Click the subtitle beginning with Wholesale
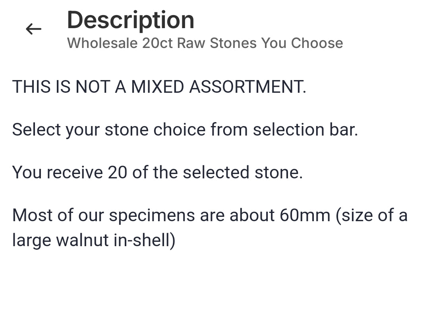Viewport: 429px width, 331px height. [205, 43]
